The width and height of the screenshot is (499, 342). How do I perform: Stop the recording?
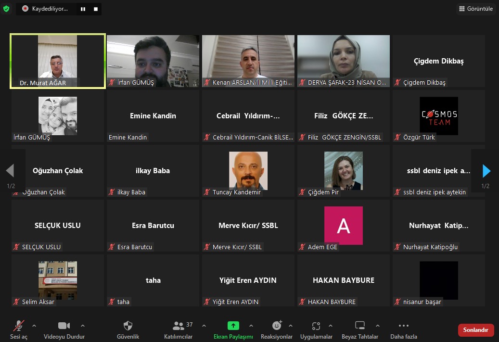96,9
